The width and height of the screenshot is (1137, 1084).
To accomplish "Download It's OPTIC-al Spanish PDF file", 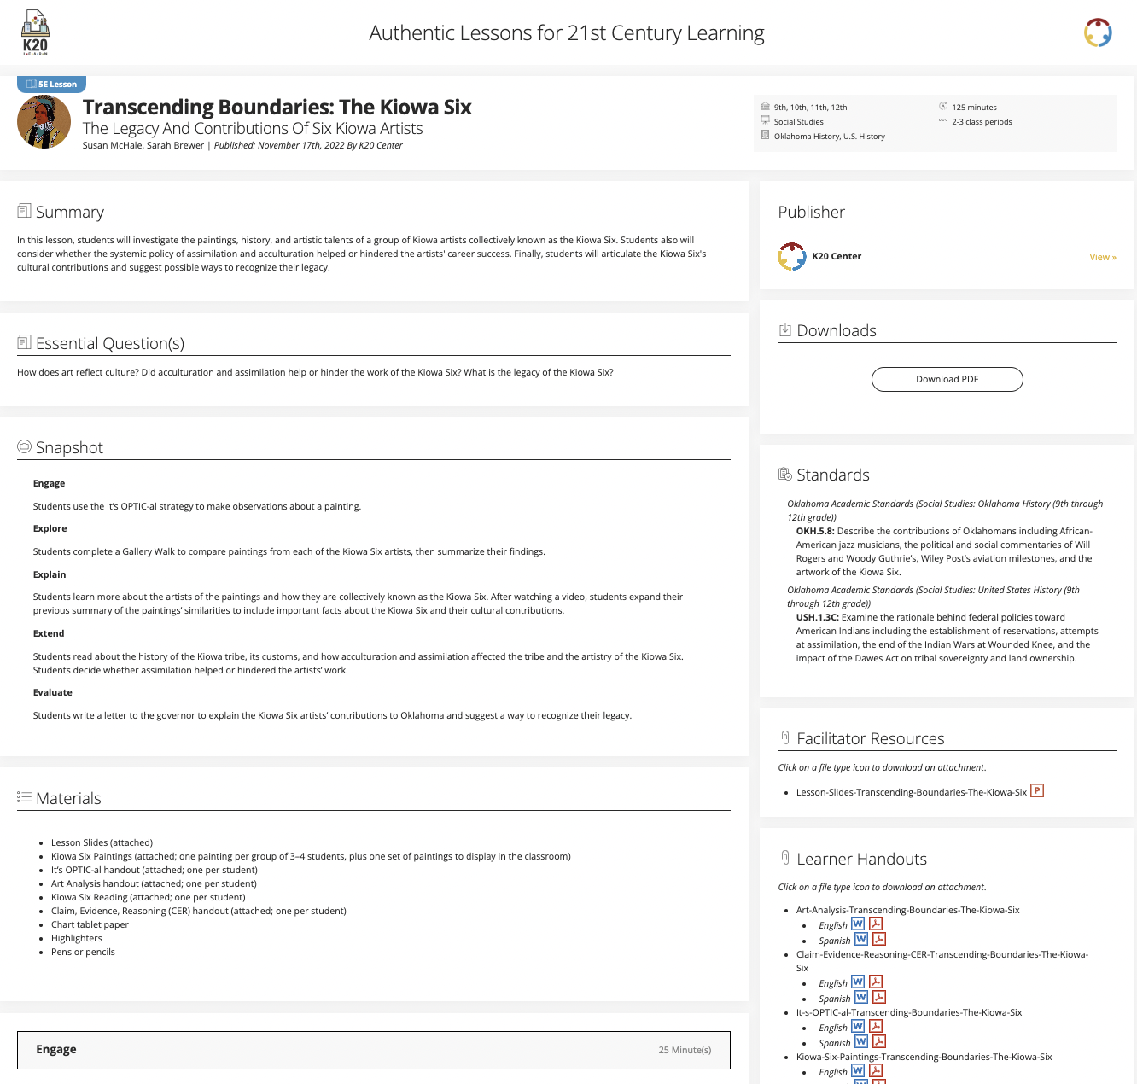I will [878, 1042].
